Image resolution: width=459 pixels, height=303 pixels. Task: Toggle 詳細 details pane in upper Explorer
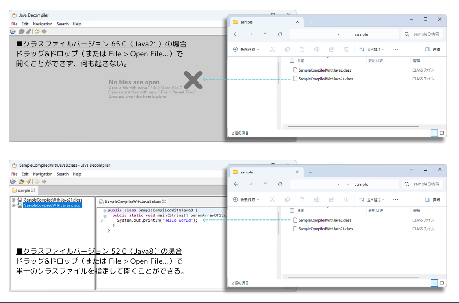(x=432, y=50)
